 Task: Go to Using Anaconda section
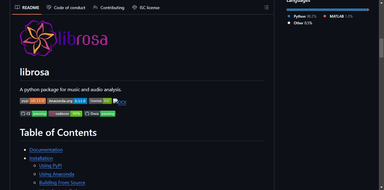(57, 174)
